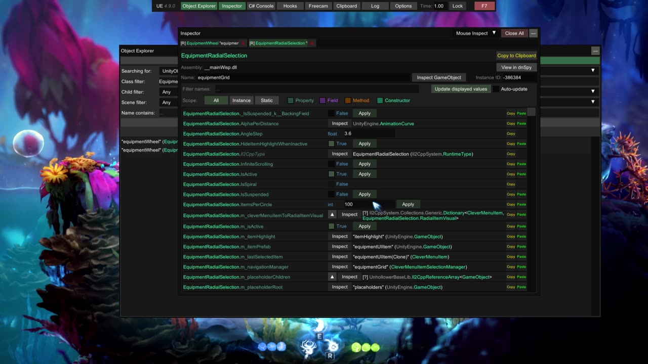
Task: Click View in dnSpy
Action: (516, 67)
